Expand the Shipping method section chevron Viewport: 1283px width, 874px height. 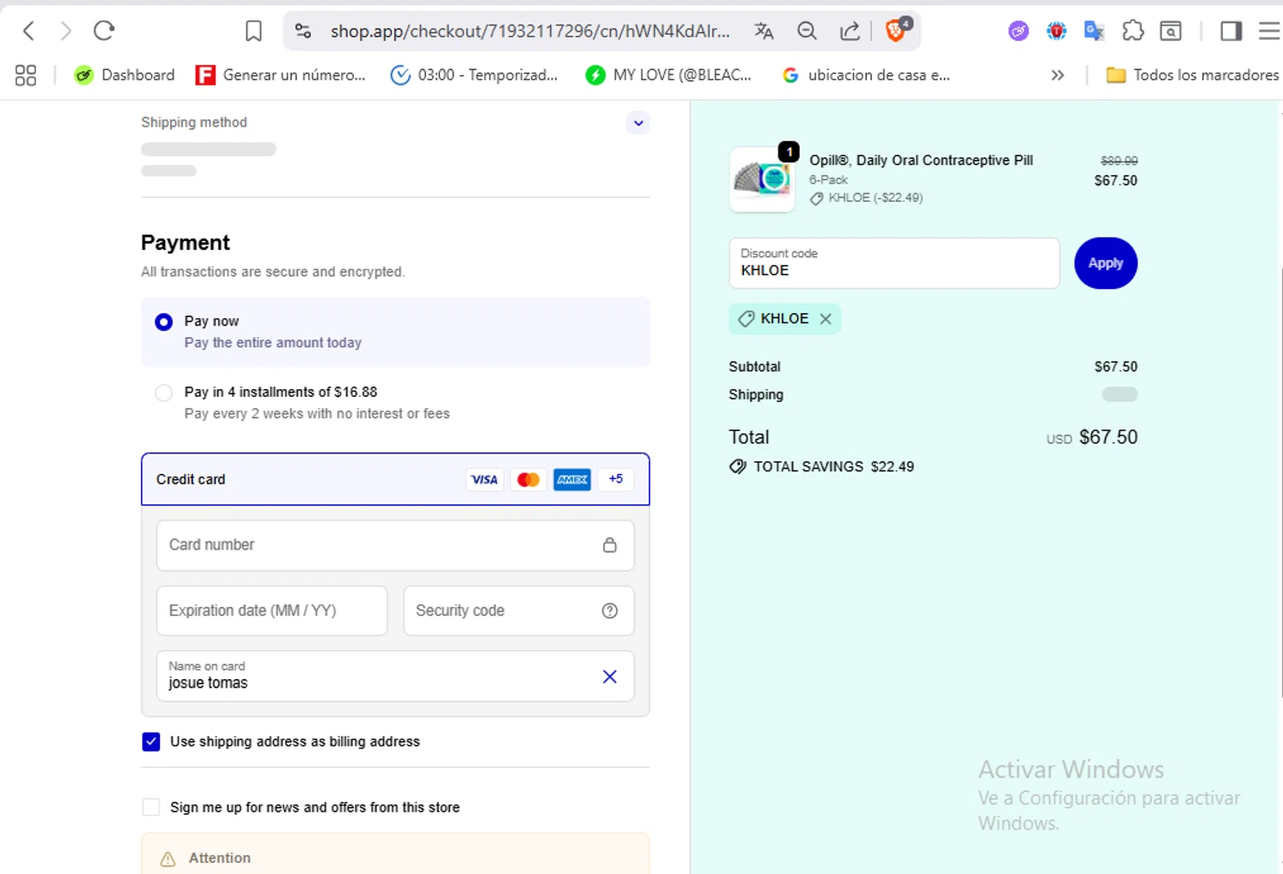pyautogui.click(x=638, y=123)
